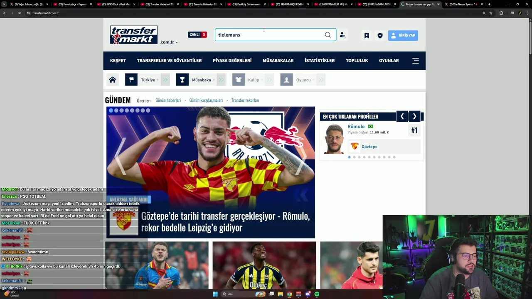Screen dimensions: 532x299
Task: Open the OYUNLAR menu
Action: (389, 61)
